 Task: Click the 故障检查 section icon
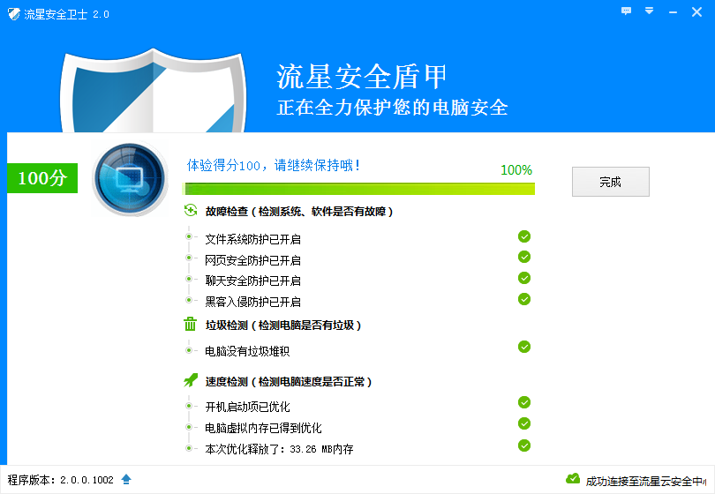[x=191, y=211]
